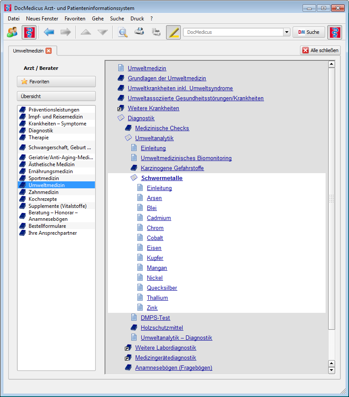
Task: Open the Umweltmedizinisches Biomonitoring link
Action: (x=186, y=158)
